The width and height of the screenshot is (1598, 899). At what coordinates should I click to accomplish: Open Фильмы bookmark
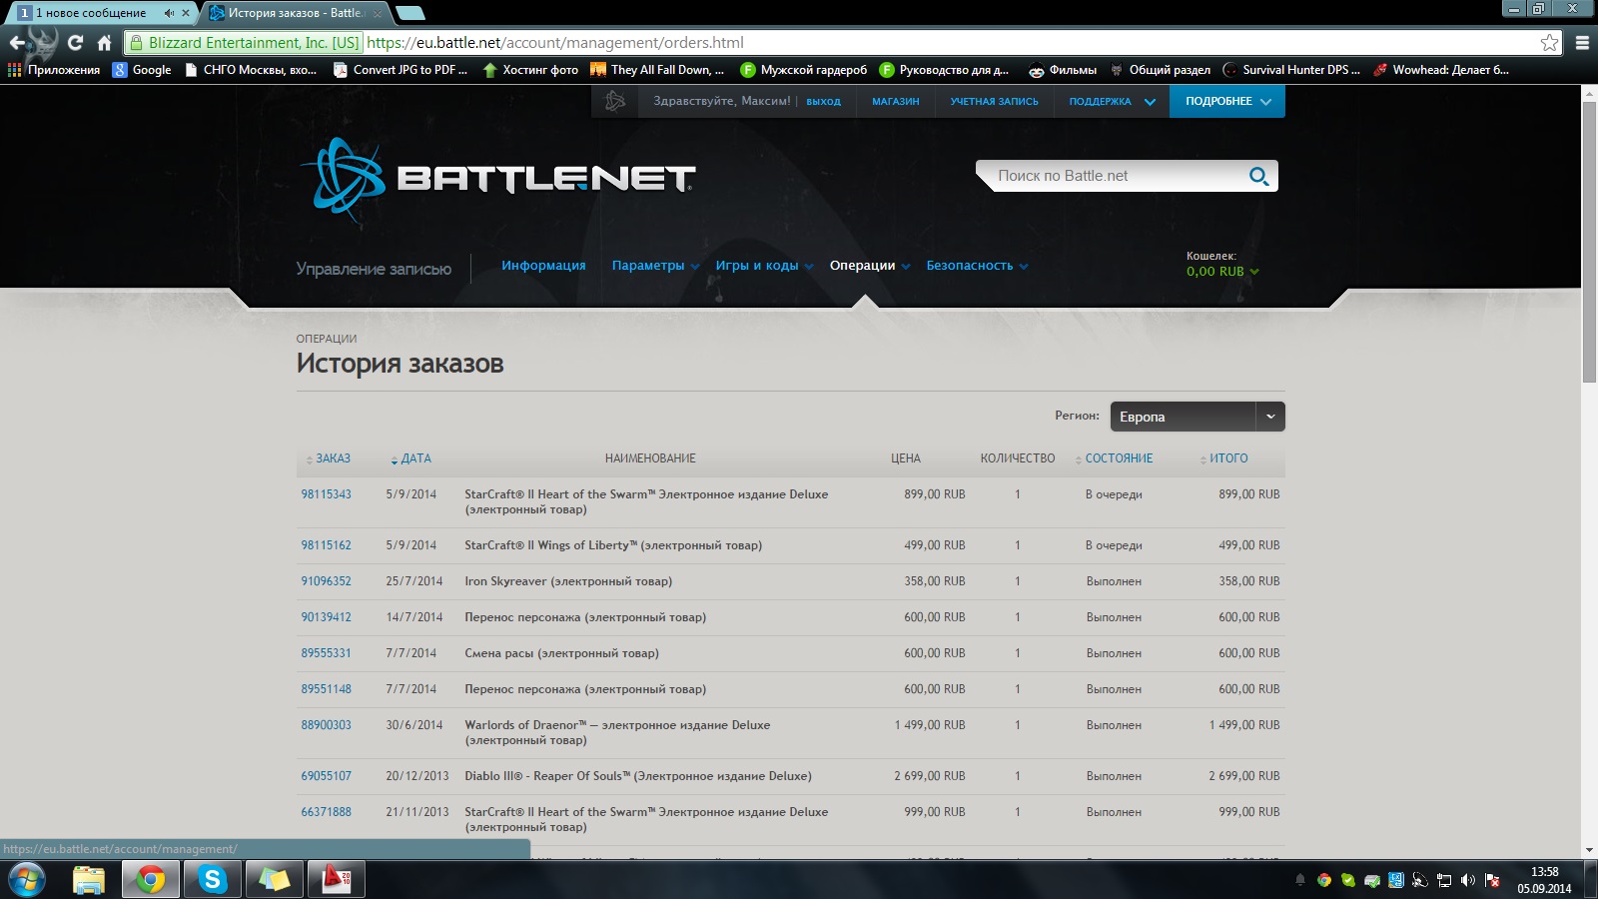1063,70
